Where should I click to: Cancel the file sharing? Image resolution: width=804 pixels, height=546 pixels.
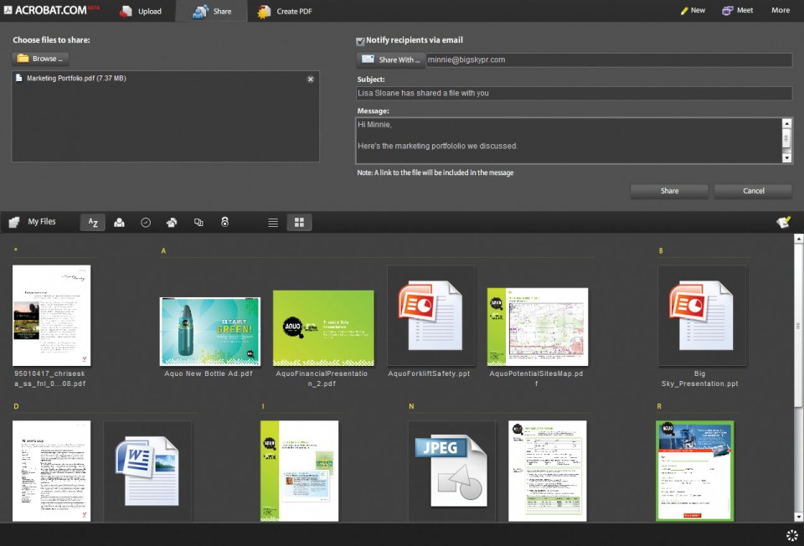752,191
